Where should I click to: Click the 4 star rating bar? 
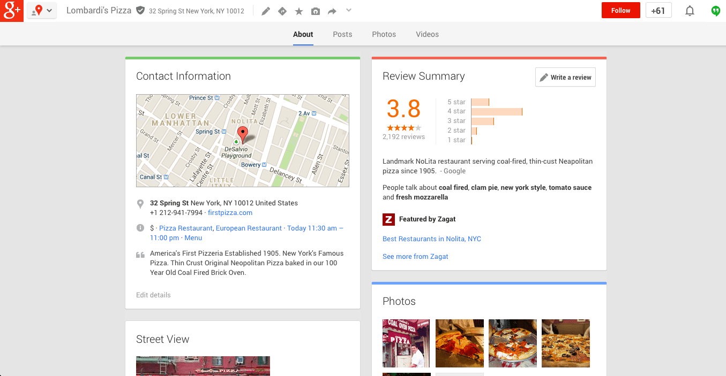(x=497, y=111)
